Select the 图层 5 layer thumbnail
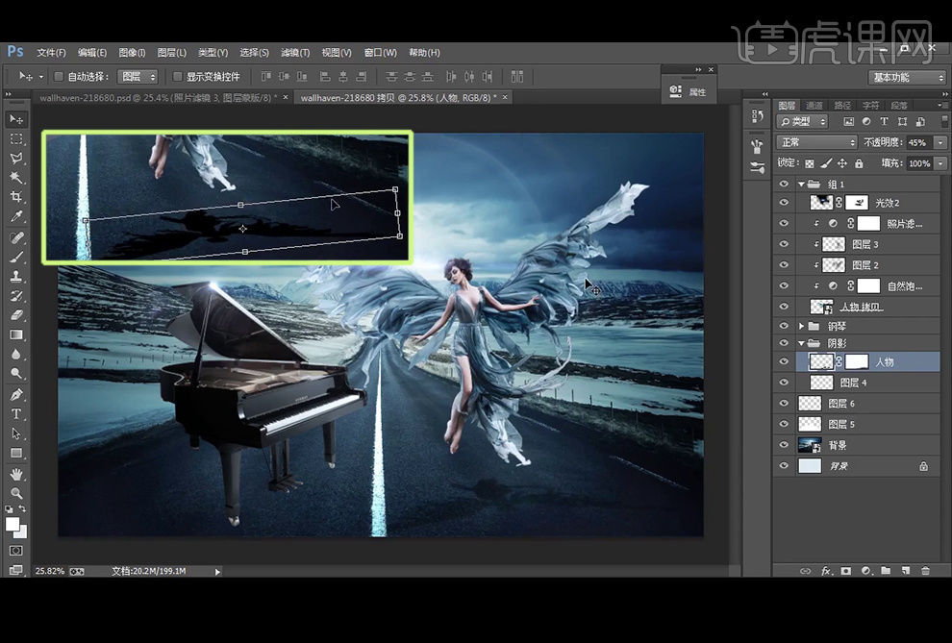This screenshot has width=952, height=643. click(x=809, y=424)
